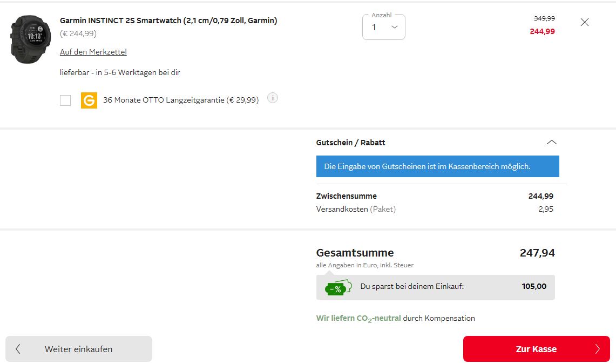Enable 36 Monate OTTO Langzeitgarantie checkbox
Screen dimensions: 616x364
pyautogui.click(x=65, y=100)
